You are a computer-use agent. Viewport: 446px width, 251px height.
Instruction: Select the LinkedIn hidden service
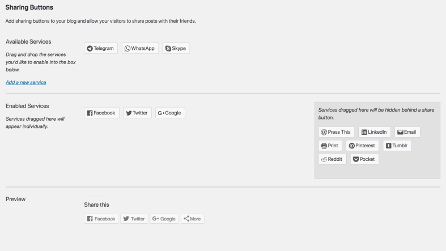[x=374, y=132]
